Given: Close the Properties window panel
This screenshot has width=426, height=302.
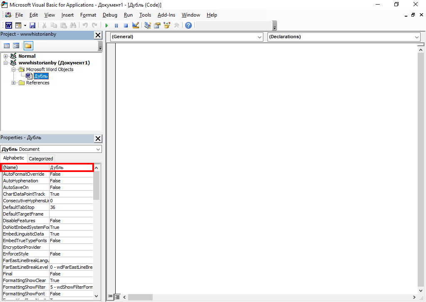Looking at the screenshot, I should click(x=98, y=138).
